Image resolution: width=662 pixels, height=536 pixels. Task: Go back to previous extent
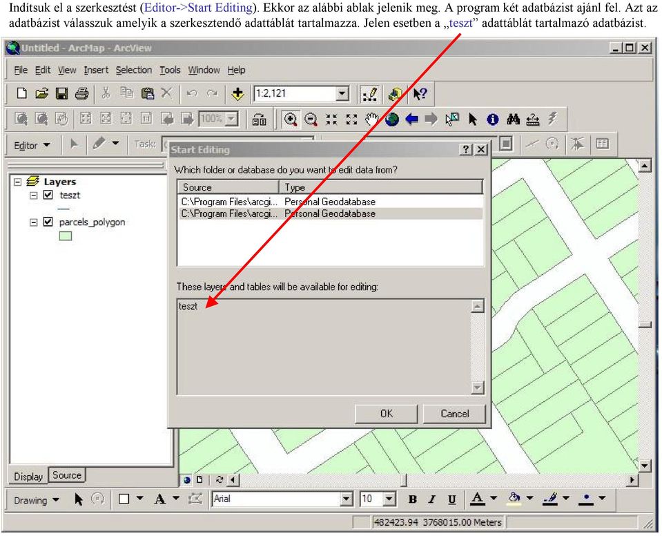point(411,119)
